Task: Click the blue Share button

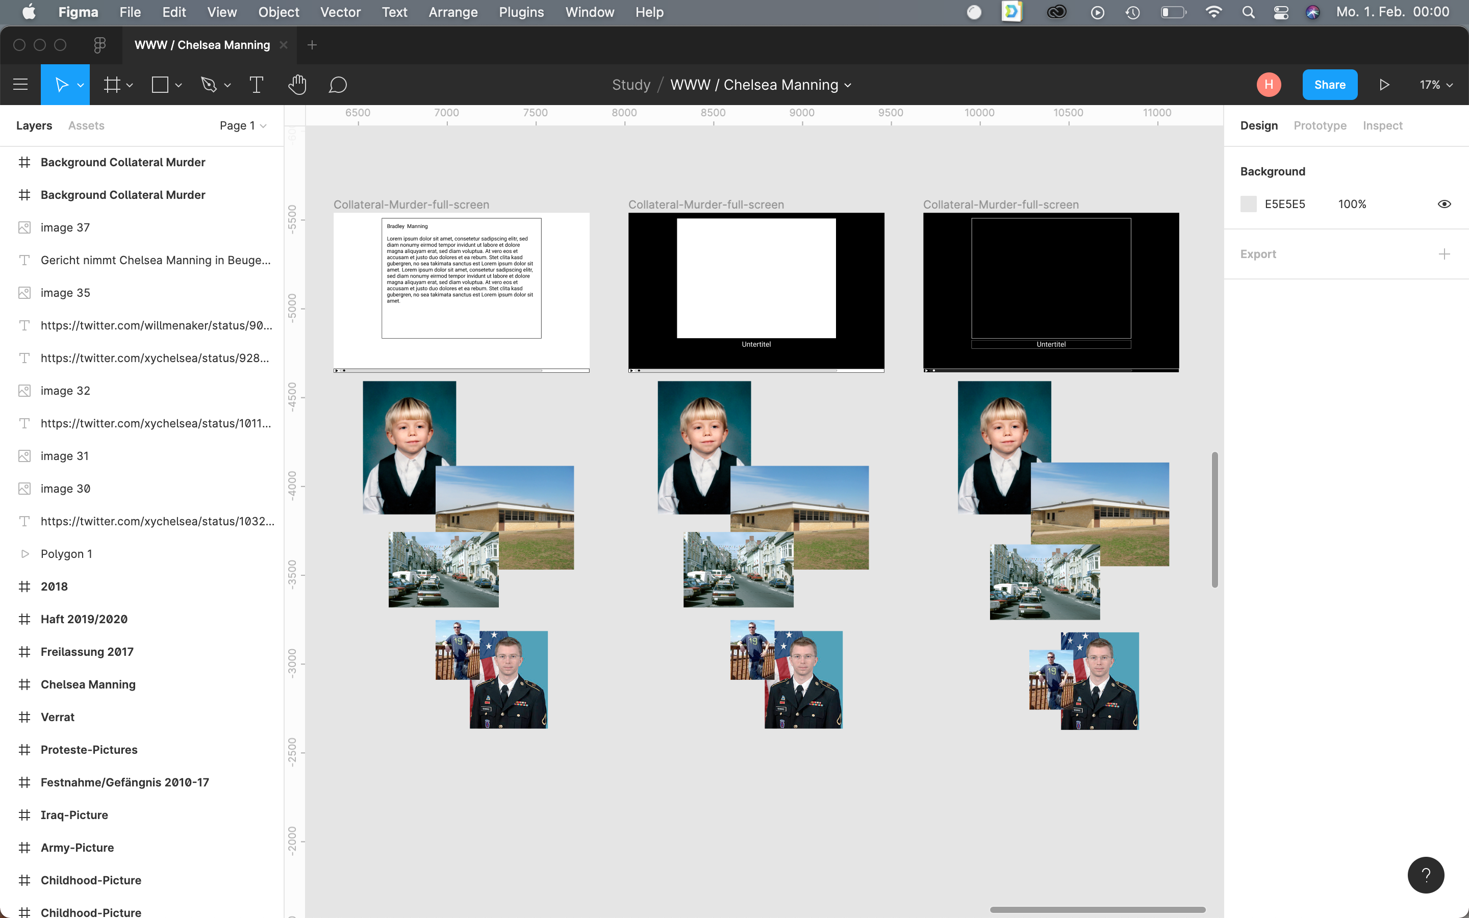Action: [1329, 85]
